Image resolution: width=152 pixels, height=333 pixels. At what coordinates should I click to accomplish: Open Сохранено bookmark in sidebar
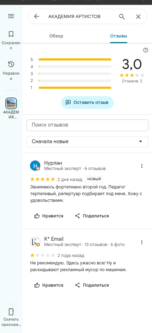click(x=11, y=40)
